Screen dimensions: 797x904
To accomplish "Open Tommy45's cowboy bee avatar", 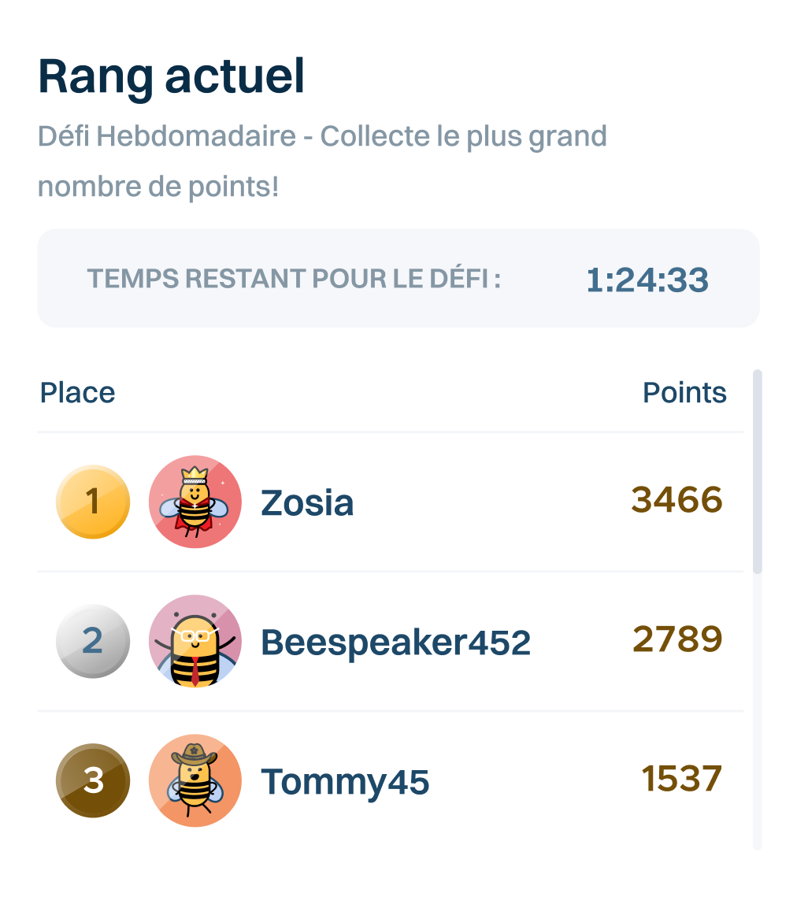I will click(x=195, y=780).
